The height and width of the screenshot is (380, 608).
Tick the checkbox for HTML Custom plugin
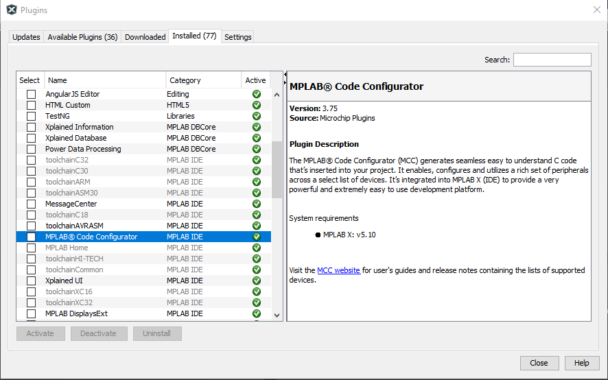tap(31, 105)
